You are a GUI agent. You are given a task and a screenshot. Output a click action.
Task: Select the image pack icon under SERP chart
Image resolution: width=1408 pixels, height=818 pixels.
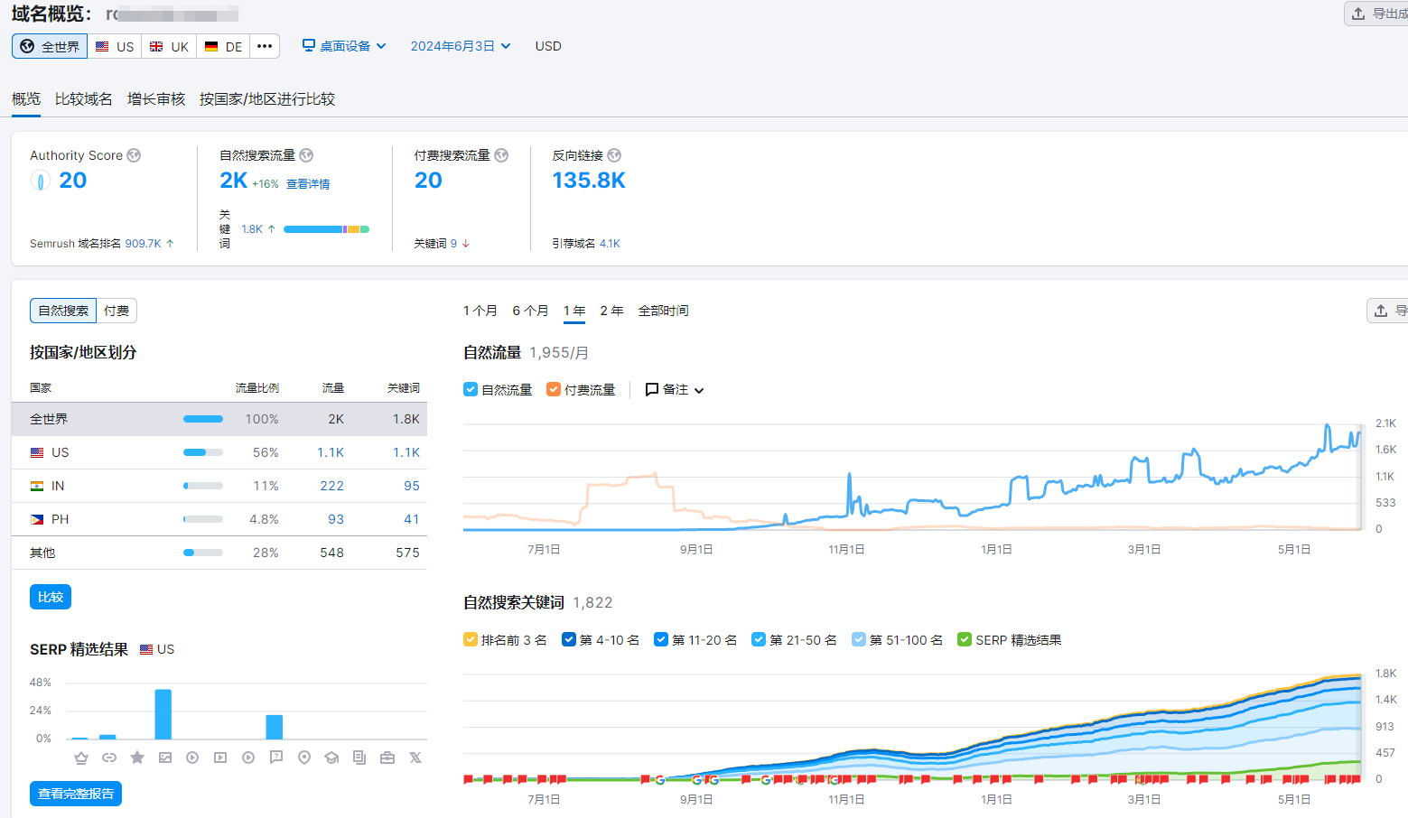pyautogui.click(x=165, y=758)
